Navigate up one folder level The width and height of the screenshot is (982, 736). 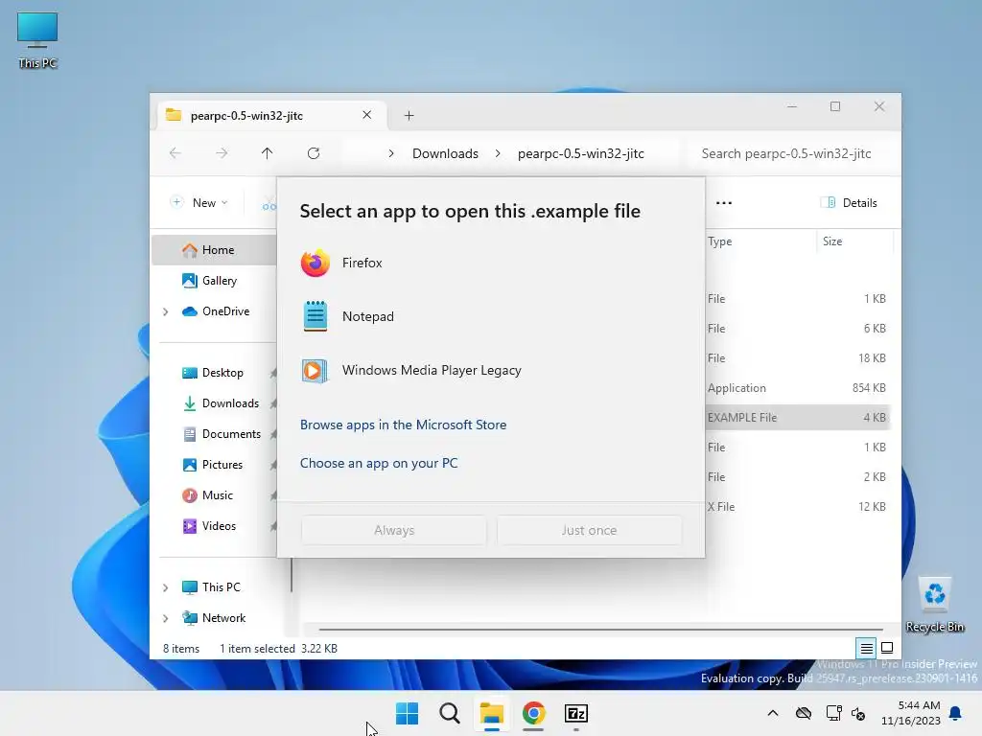(267, 153)
